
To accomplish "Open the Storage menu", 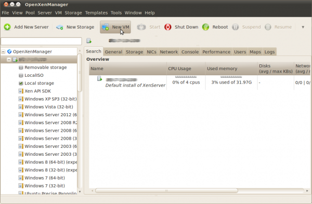I will click(x=73, y=12).
